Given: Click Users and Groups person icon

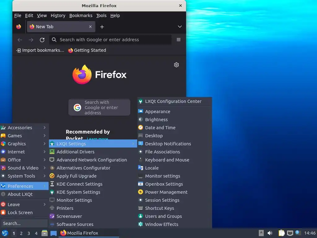Looking at the screenshot, I should click(x=141, y=216).
